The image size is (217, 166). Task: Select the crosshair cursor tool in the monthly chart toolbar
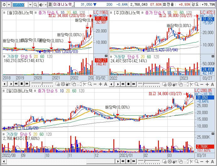[x=85, y=84]
